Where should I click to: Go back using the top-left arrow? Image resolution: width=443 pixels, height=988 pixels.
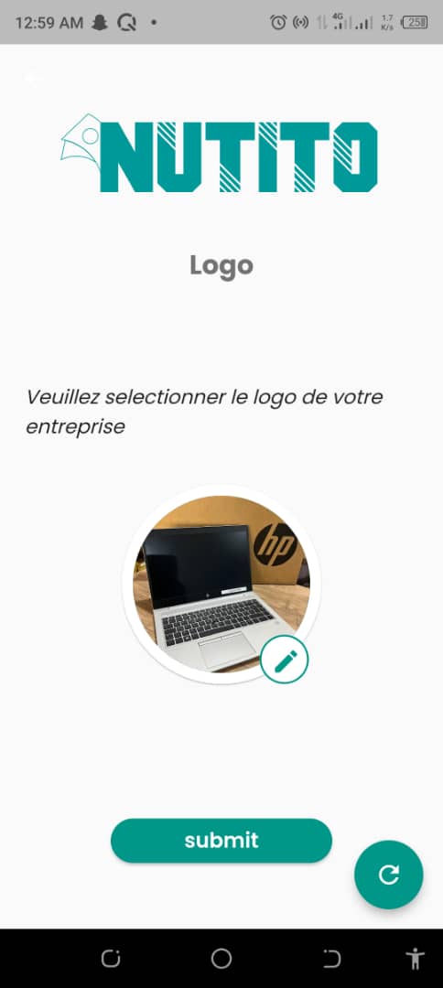pyautogui.click(x=33, y=79)
